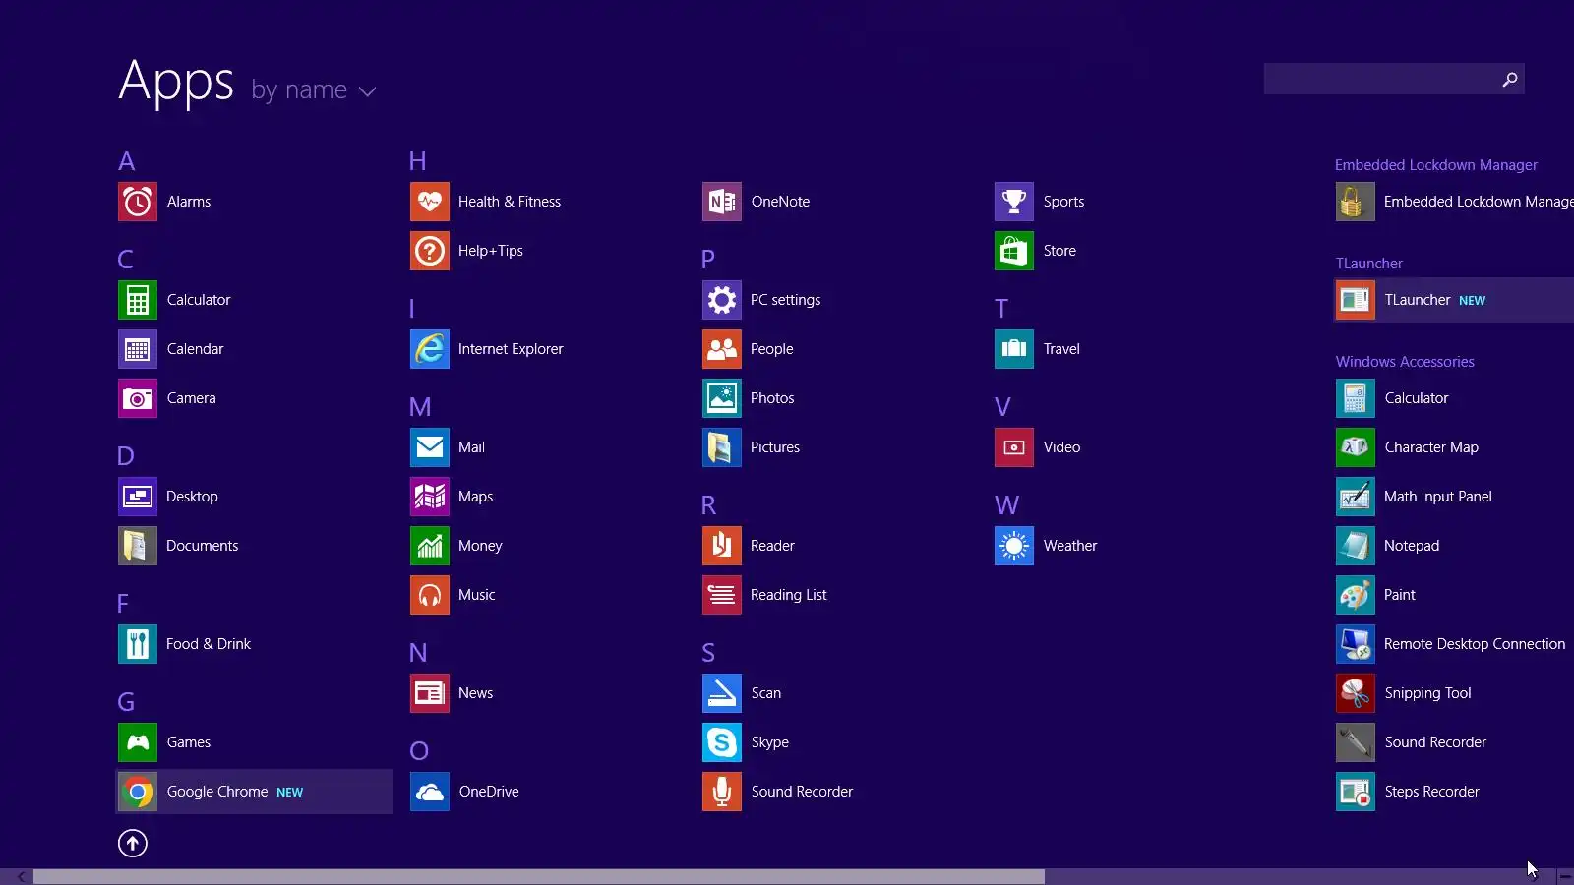
Task: Open the Reading List app icon
Action: [722, 595]
